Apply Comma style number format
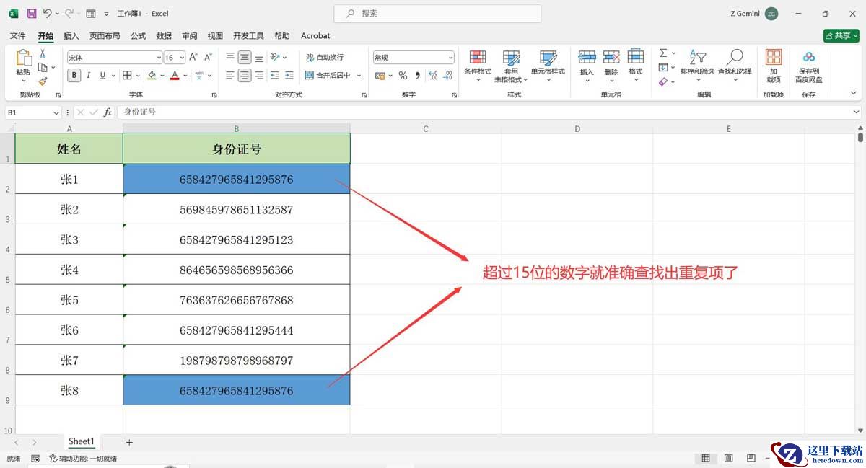The image size is (866, 468). (417, 75)
